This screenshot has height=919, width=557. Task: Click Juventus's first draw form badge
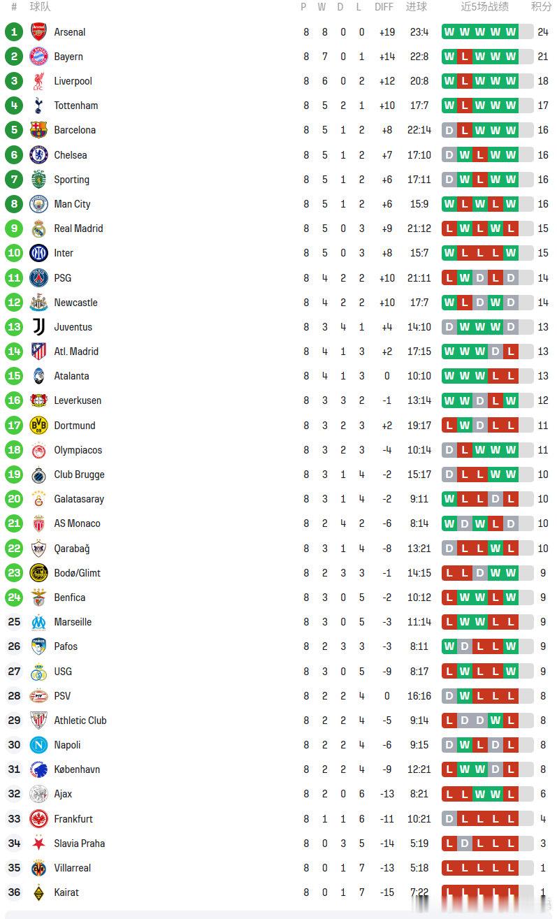pos(449,327)
